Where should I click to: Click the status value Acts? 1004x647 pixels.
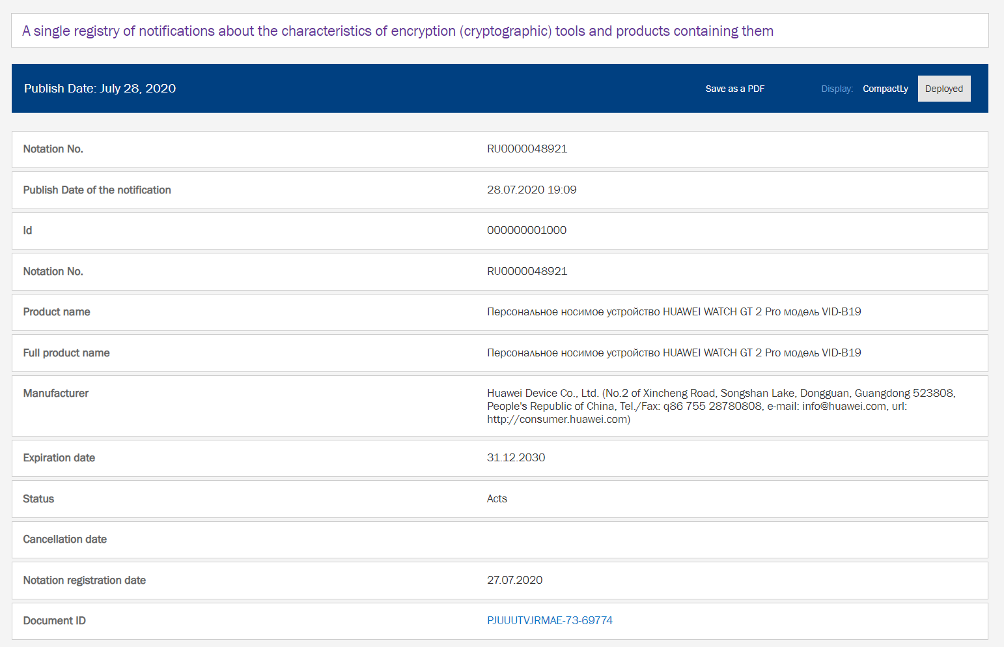[x=497, y=498]
